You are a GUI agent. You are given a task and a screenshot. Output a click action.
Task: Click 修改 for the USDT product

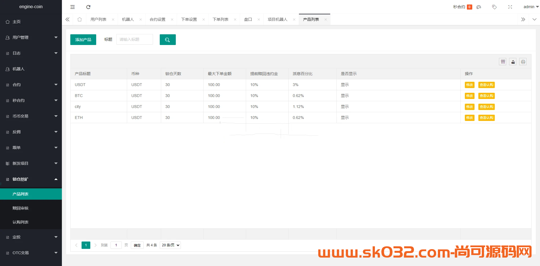(x=470, y=85)
